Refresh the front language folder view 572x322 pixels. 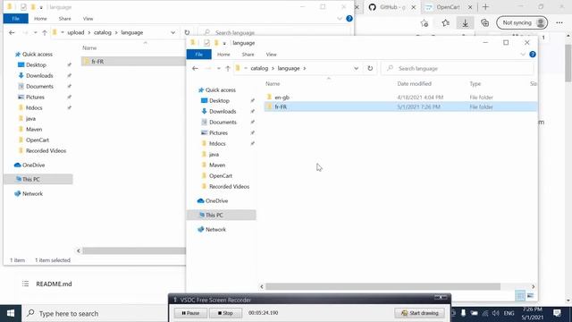point(370,68)
